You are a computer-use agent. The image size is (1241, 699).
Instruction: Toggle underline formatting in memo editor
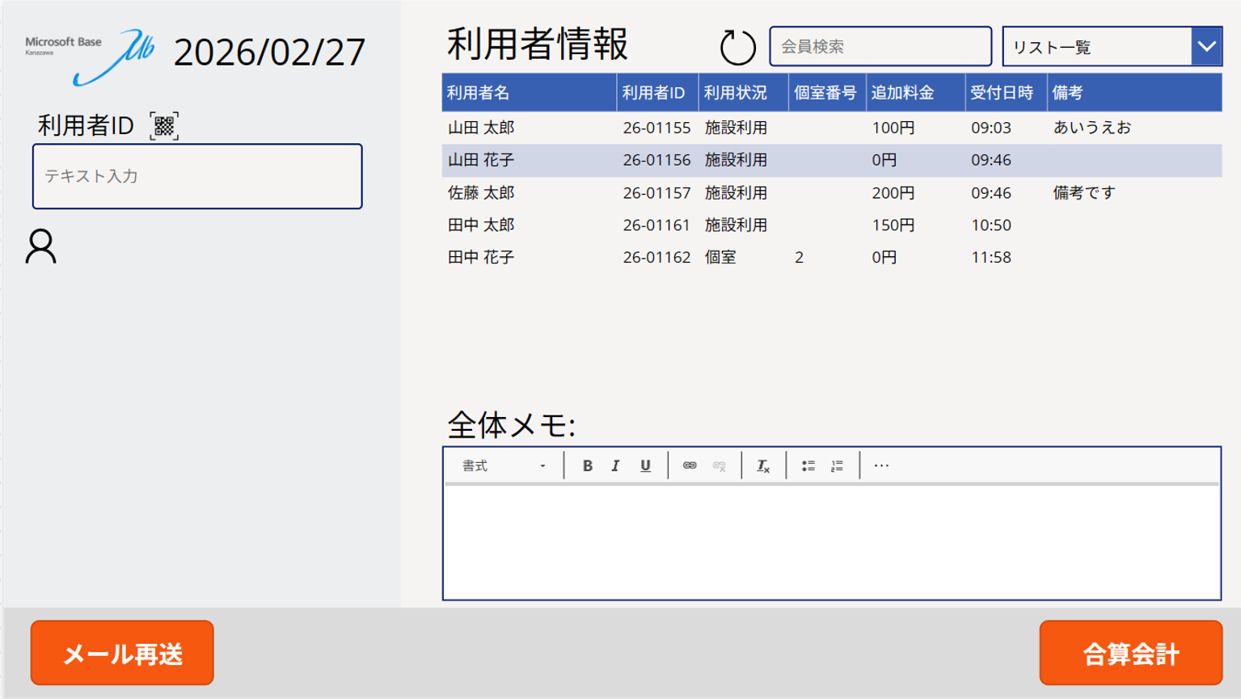[x=645, y=465]
